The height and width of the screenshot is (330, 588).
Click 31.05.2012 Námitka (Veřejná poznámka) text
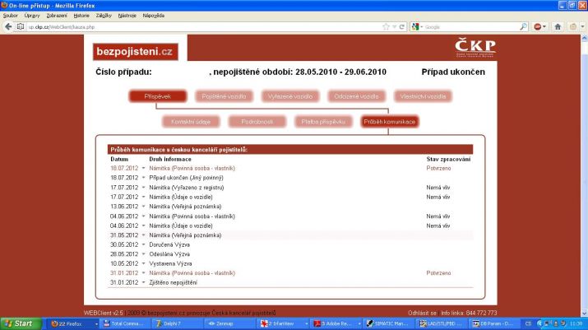click(185, 235)
